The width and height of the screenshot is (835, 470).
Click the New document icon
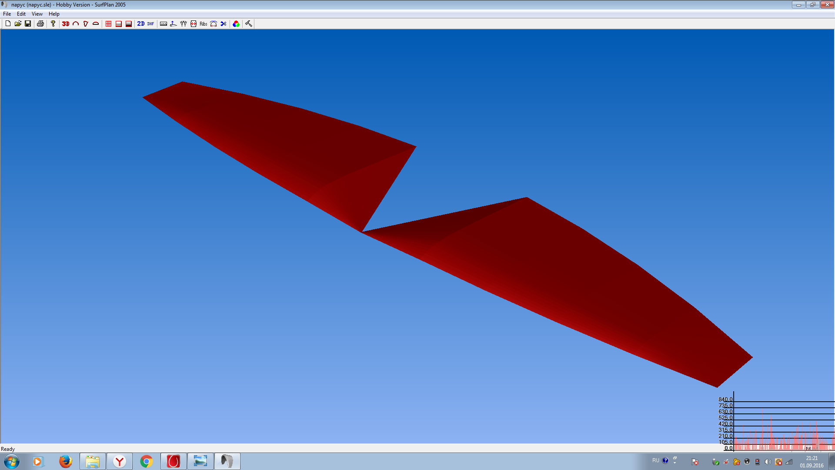8,23
